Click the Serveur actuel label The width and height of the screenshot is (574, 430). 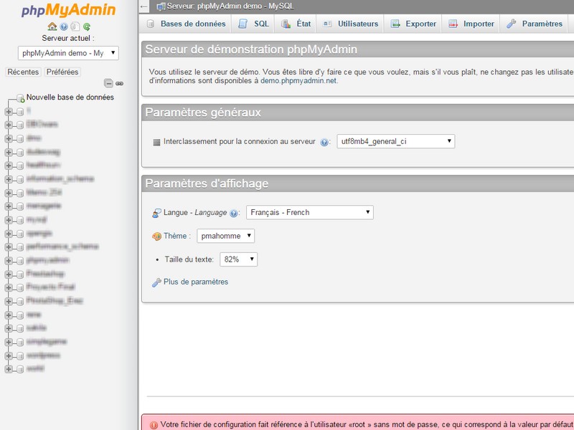click(x=68, y=38)
